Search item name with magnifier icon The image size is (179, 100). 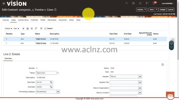58,73
